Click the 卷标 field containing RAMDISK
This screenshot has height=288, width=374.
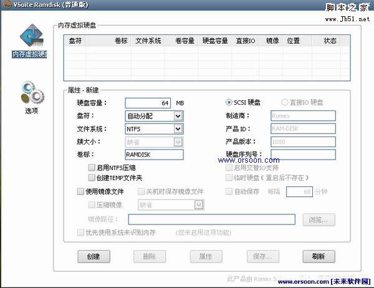(154, 155)
